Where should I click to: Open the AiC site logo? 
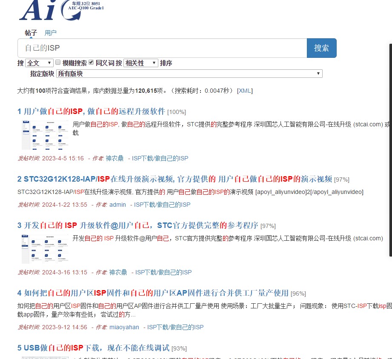(61, 10)
